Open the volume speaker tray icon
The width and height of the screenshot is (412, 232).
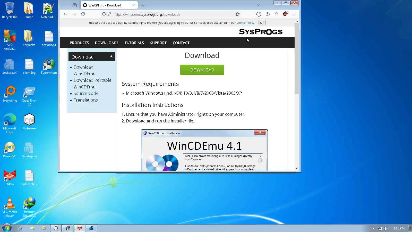pyautogui.click(x=386, y=228)
